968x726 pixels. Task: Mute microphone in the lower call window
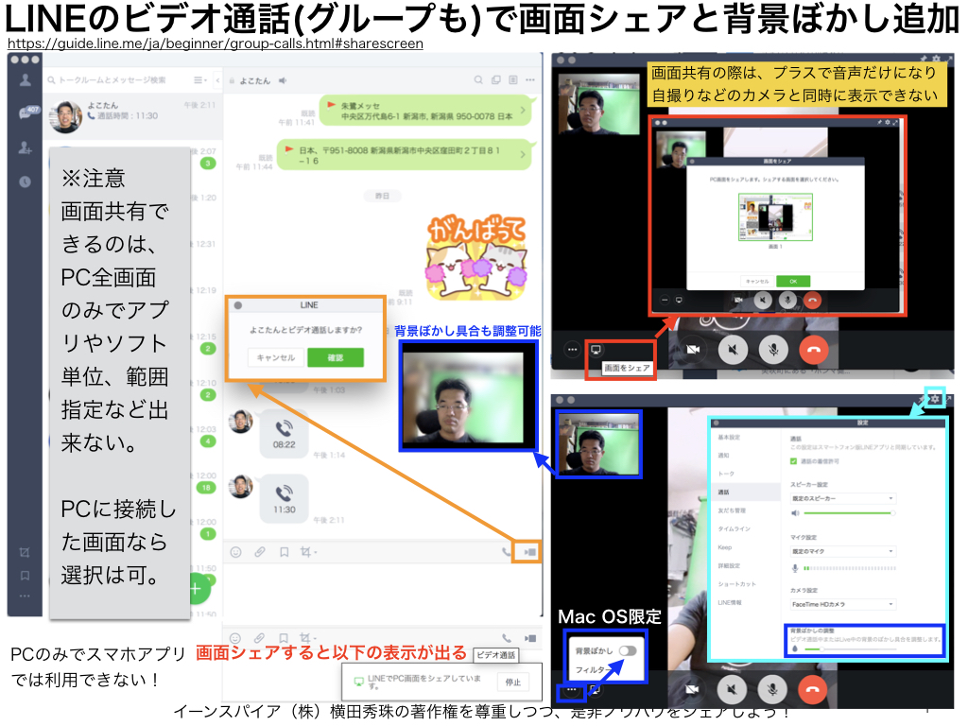coord(772,691)
